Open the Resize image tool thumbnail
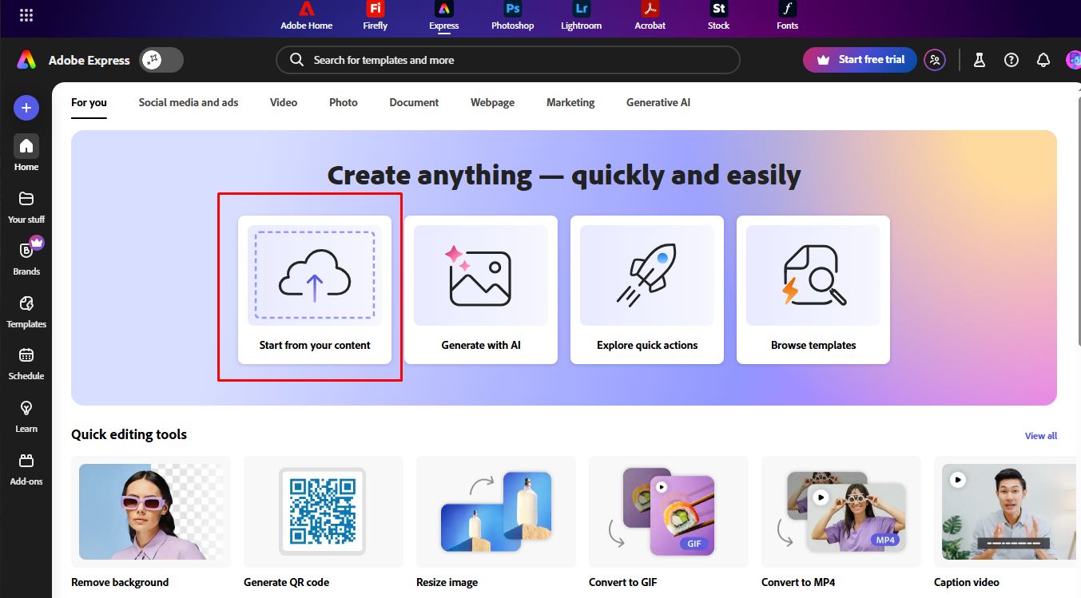 coord(496,512)
